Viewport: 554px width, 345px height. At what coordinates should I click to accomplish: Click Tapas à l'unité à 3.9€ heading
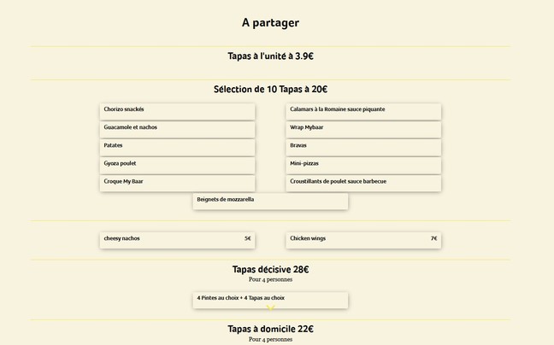[x=270, y=56]
